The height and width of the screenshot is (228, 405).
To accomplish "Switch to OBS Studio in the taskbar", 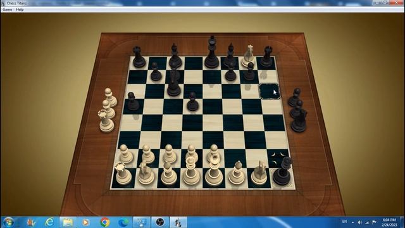I will tap(160, 222).
